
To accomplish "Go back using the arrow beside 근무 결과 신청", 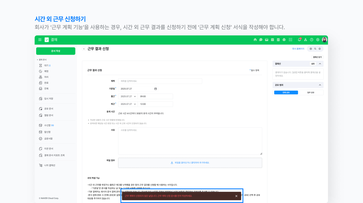I will pyautogui.click(x=84, y=49).
